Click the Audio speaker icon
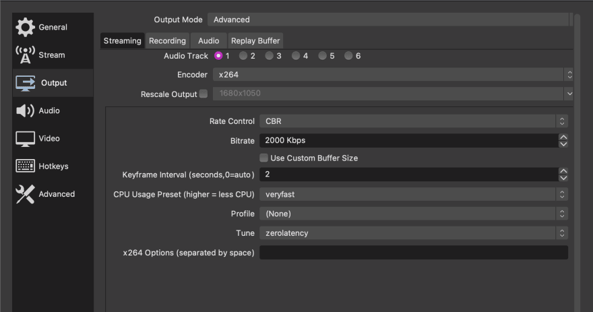This screenshot has height=312, width=593. point(25,111)
